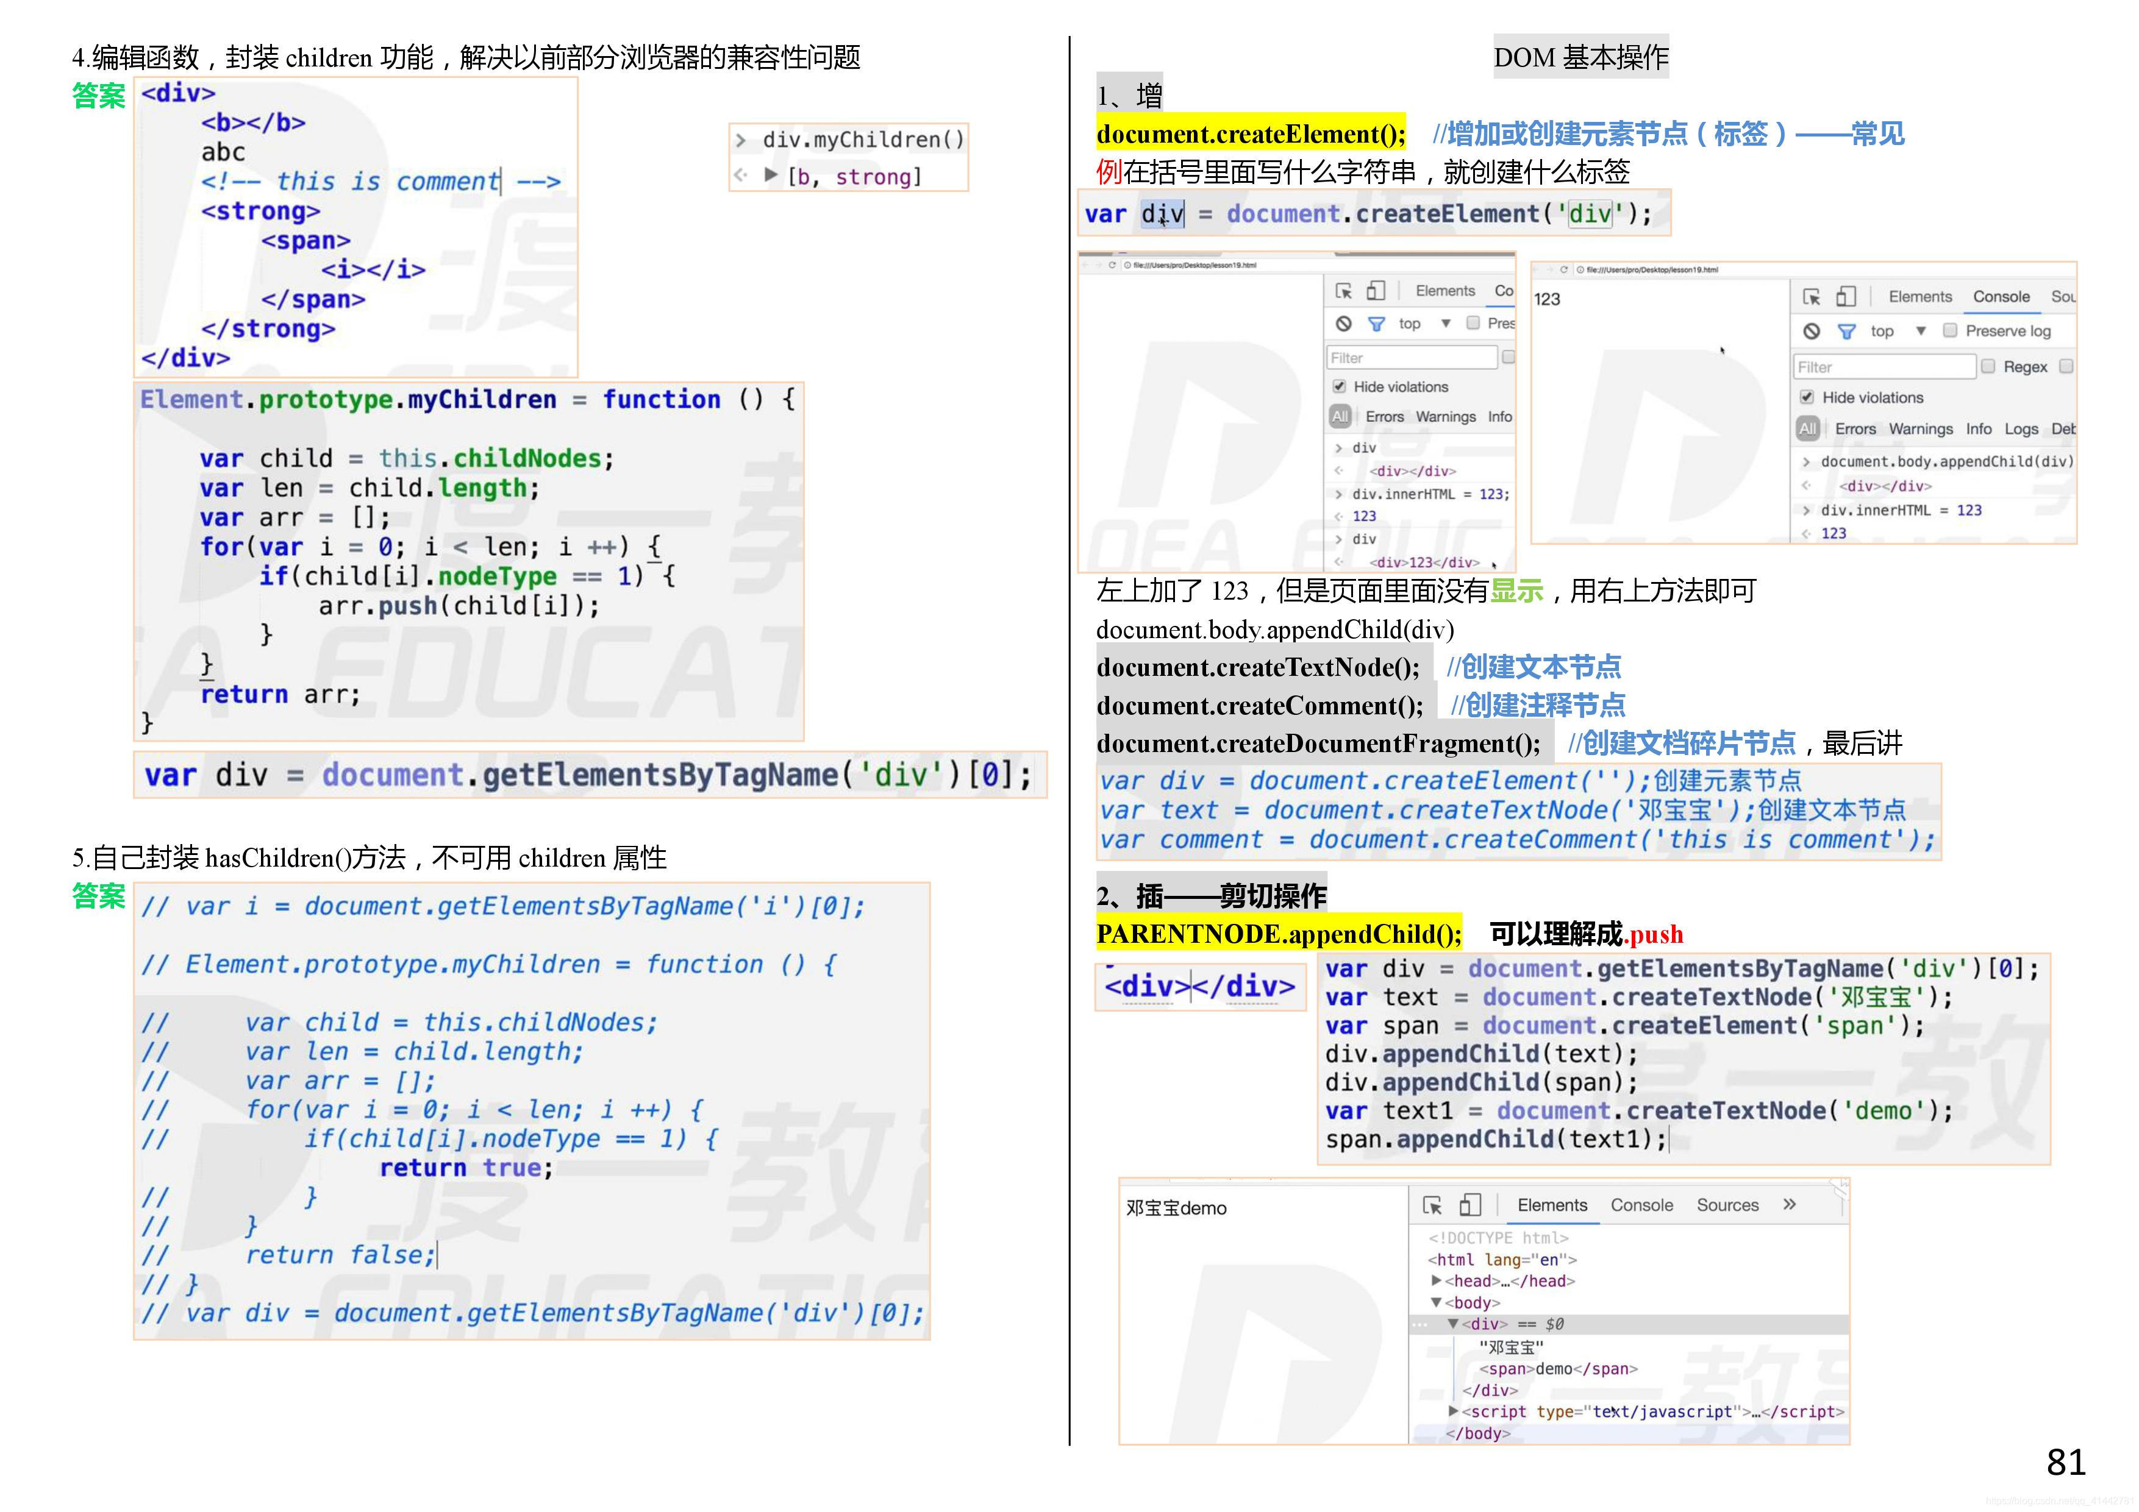Viewport: 2139px width, 1512px height.
Task: Click All level button in right console
Action: (1807, 429)
